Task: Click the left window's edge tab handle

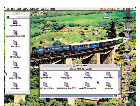Action: 6,74
